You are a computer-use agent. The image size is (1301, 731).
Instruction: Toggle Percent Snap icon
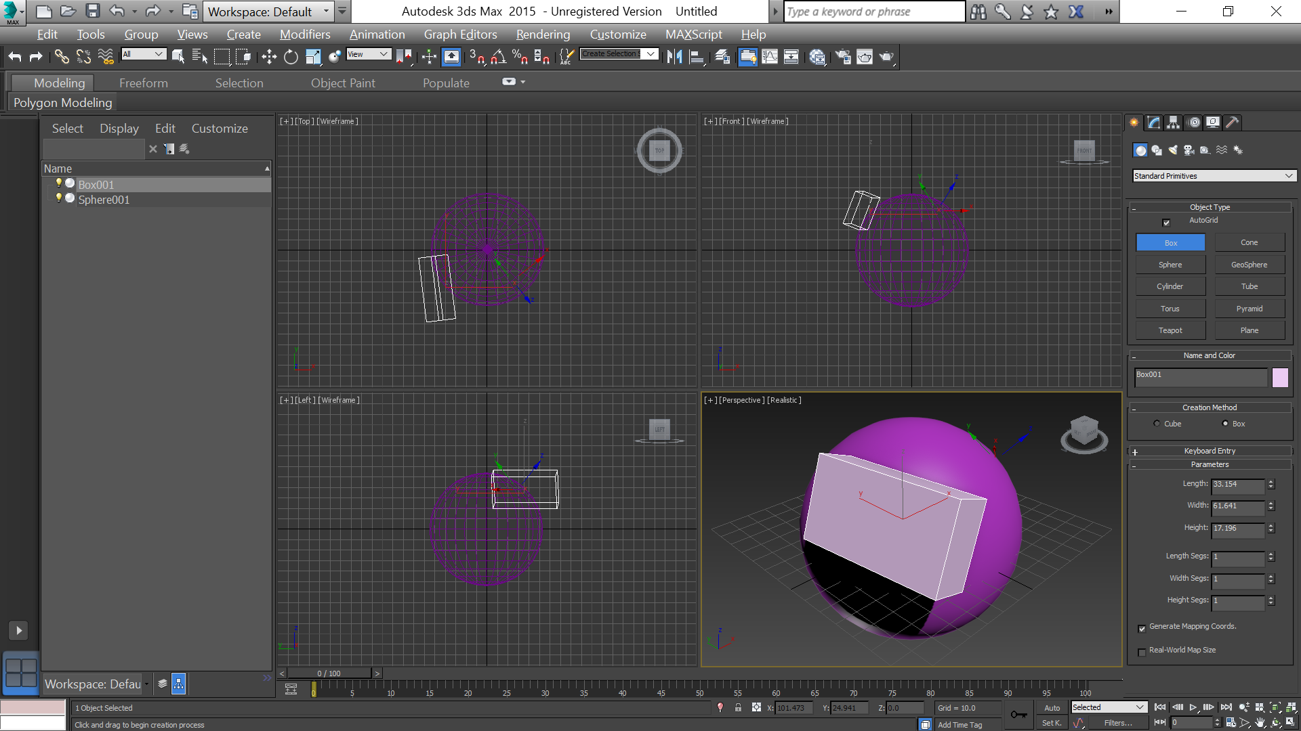(520, 57)
